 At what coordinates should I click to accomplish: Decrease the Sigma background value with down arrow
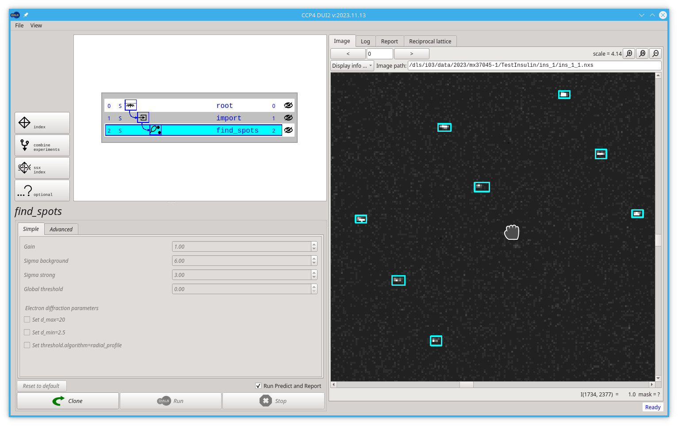coord(314,263)
